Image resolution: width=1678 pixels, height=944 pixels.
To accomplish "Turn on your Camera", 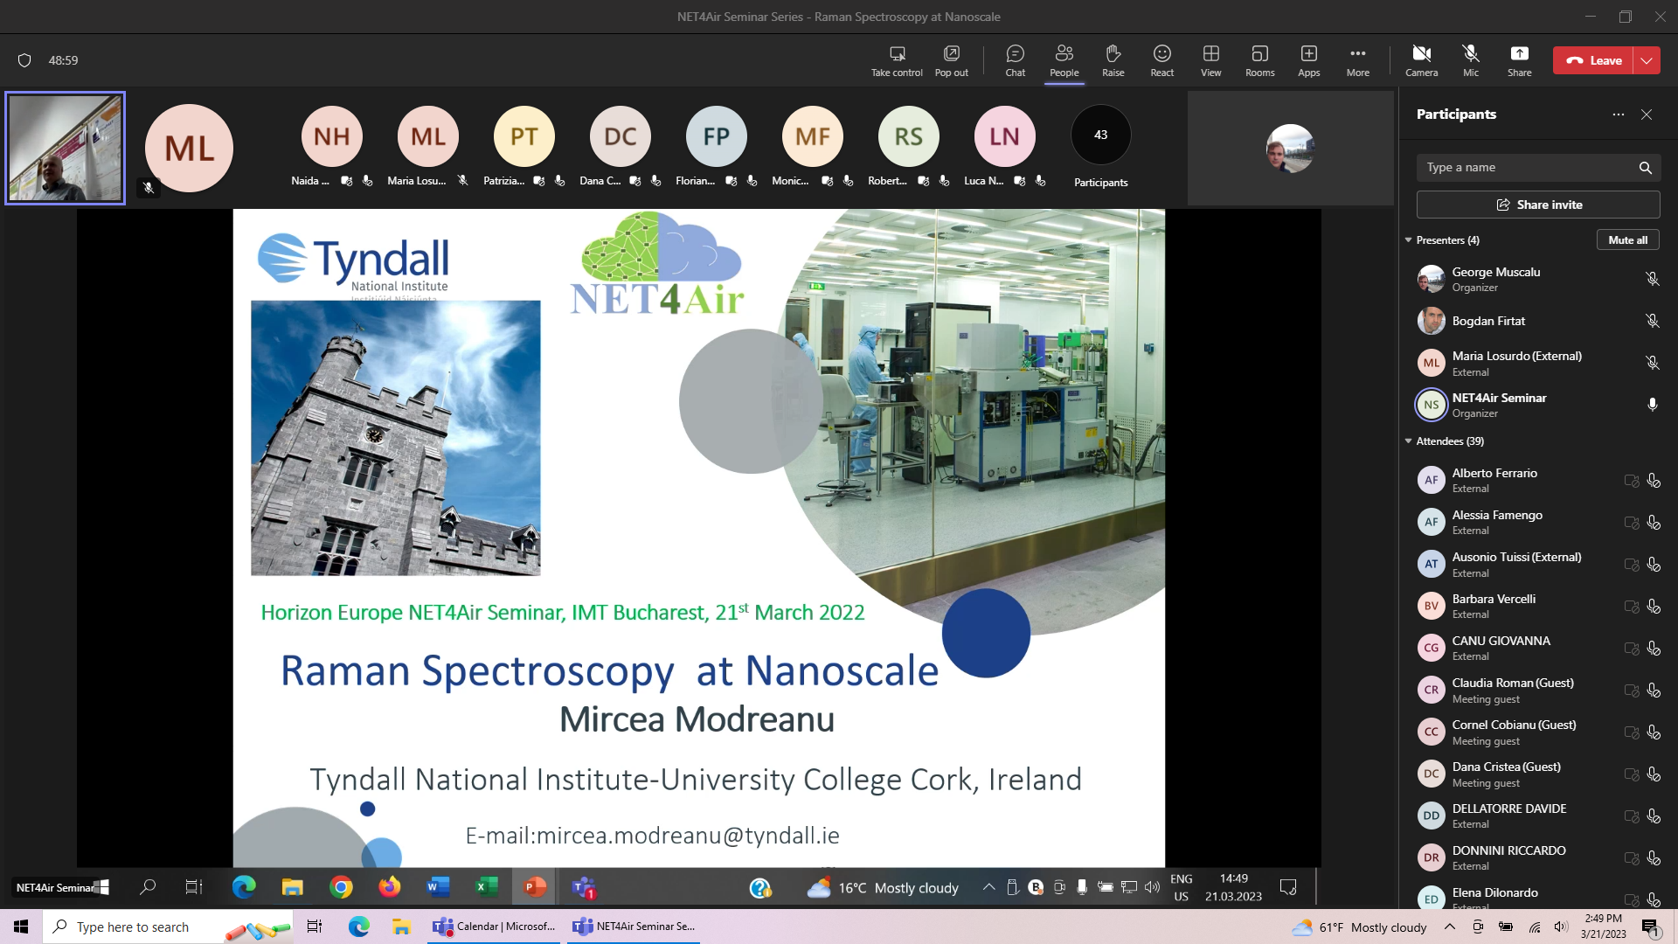I will click(1421, 59).
